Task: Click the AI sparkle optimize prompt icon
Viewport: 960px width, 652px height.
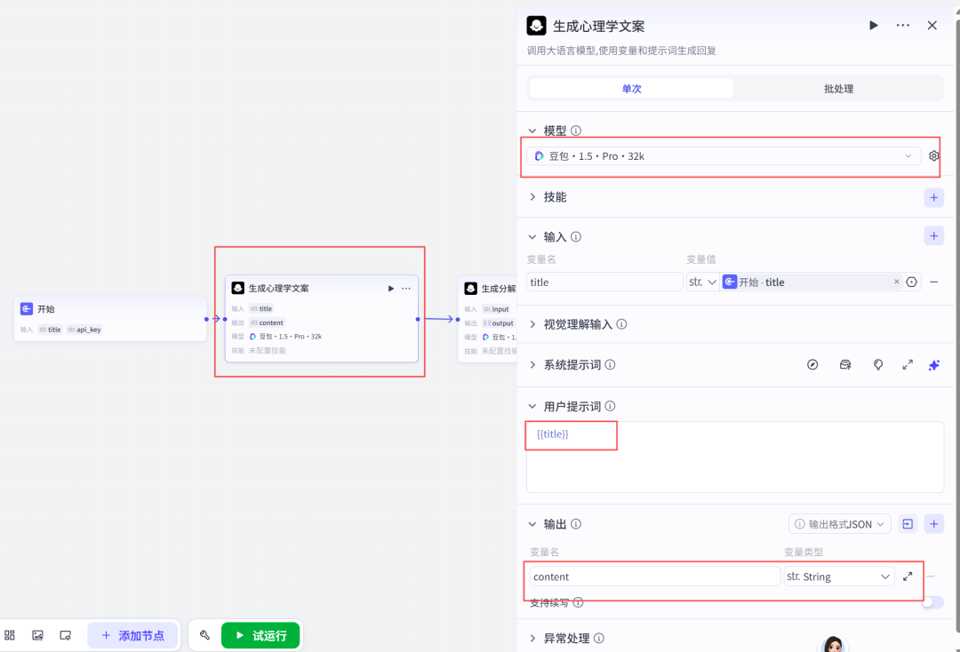Action: click(933, 364)
